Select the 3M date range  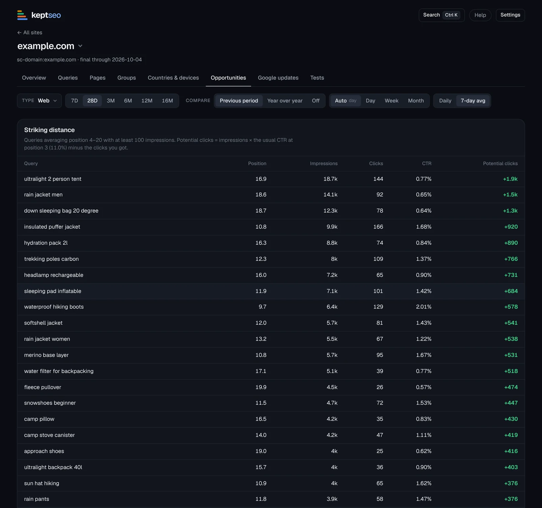pos(111,101)
